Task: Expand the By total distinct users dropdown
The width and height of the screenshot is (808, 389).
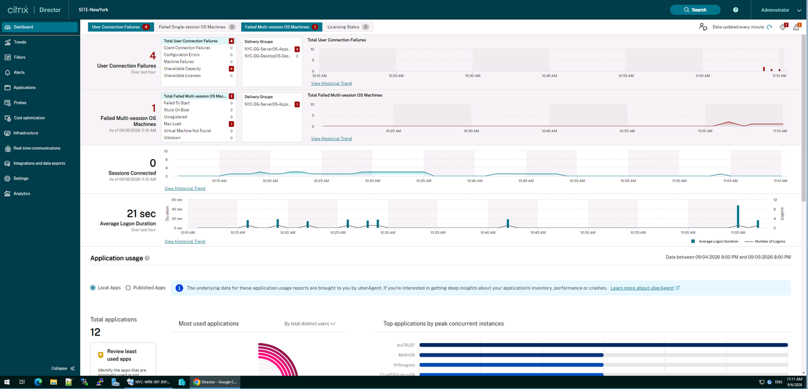Action: 310,324
